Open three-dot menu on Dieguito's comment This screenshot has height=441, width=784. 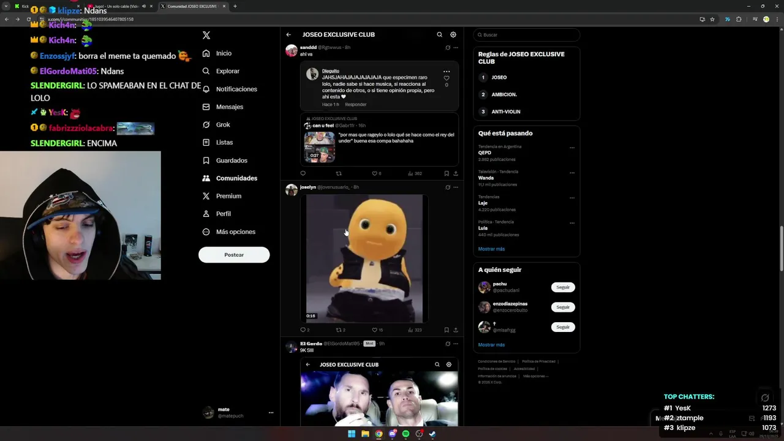pos(447,72)
